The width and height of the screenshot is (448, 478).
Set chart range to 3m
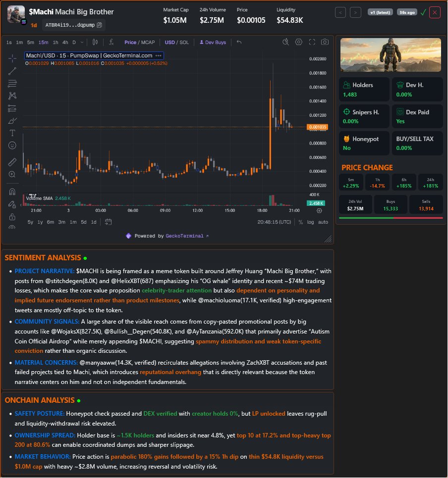pos(61,222)
